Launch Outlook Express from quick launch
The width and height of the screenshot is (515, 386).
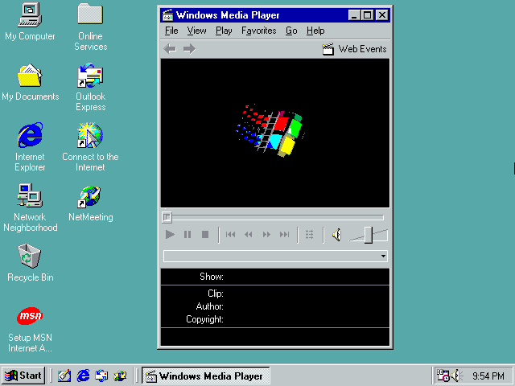click(101, 376)
